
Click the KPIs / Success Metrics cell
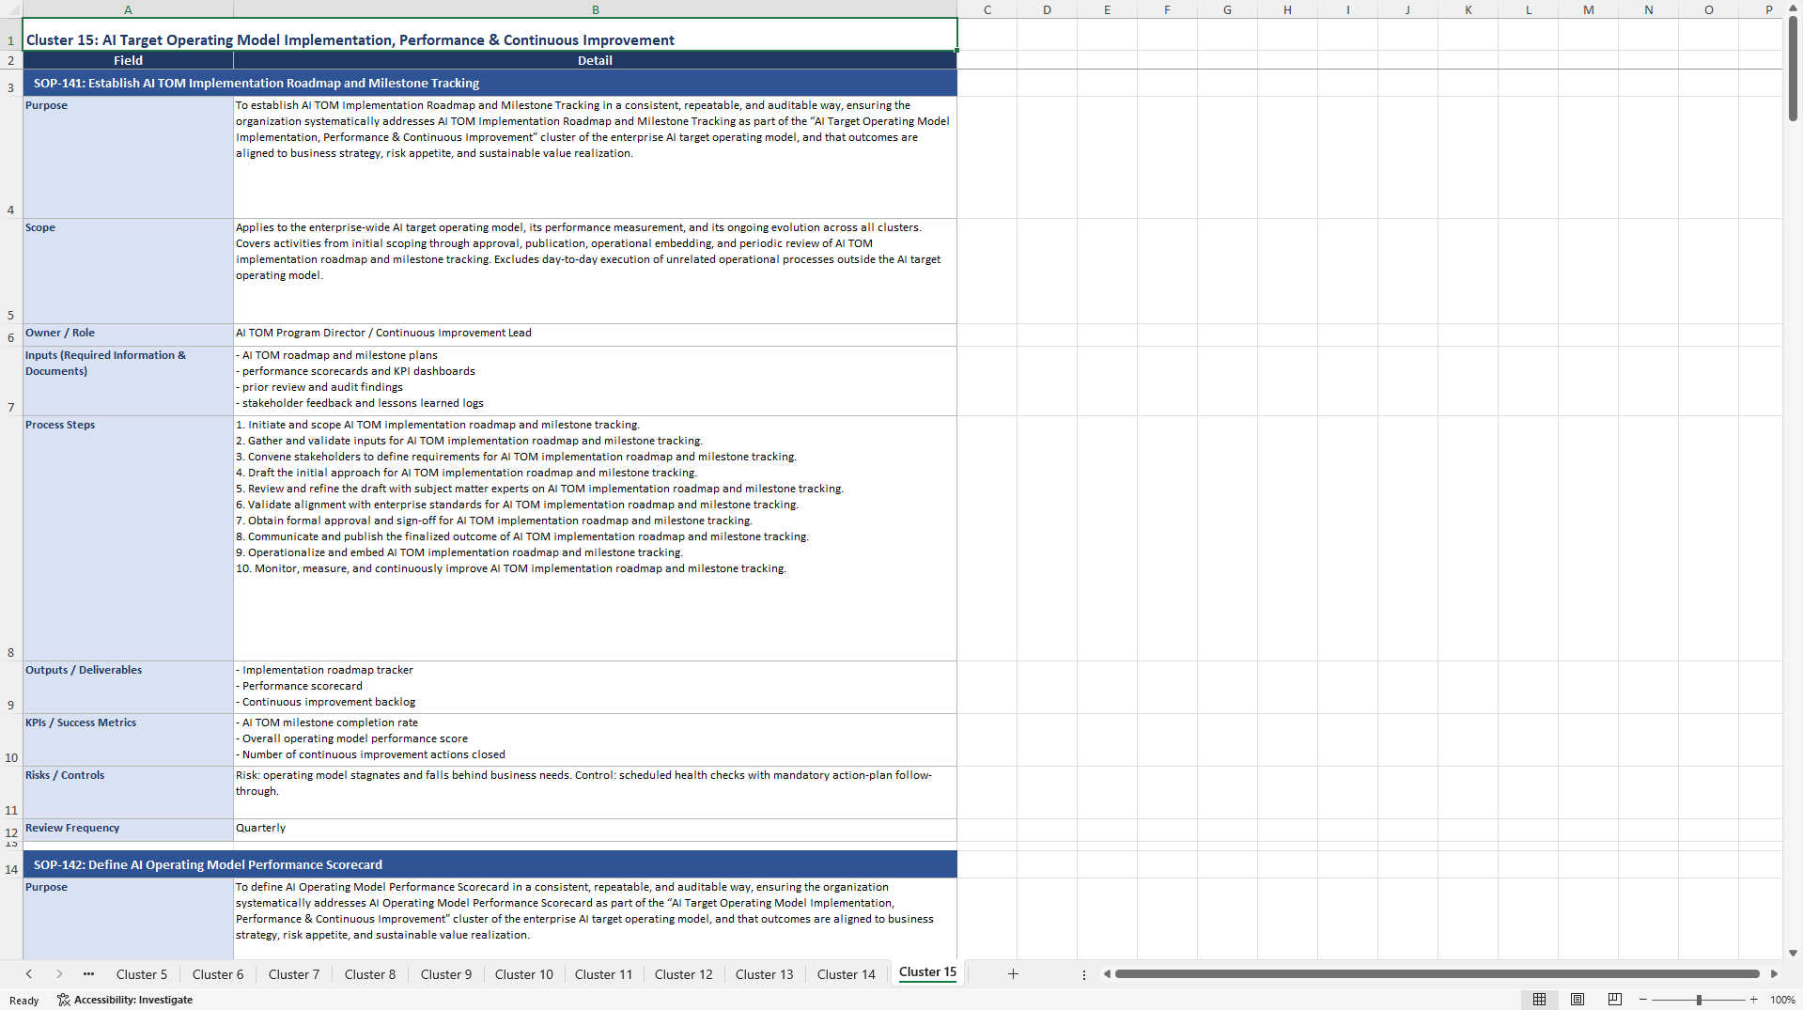point(128,740)
